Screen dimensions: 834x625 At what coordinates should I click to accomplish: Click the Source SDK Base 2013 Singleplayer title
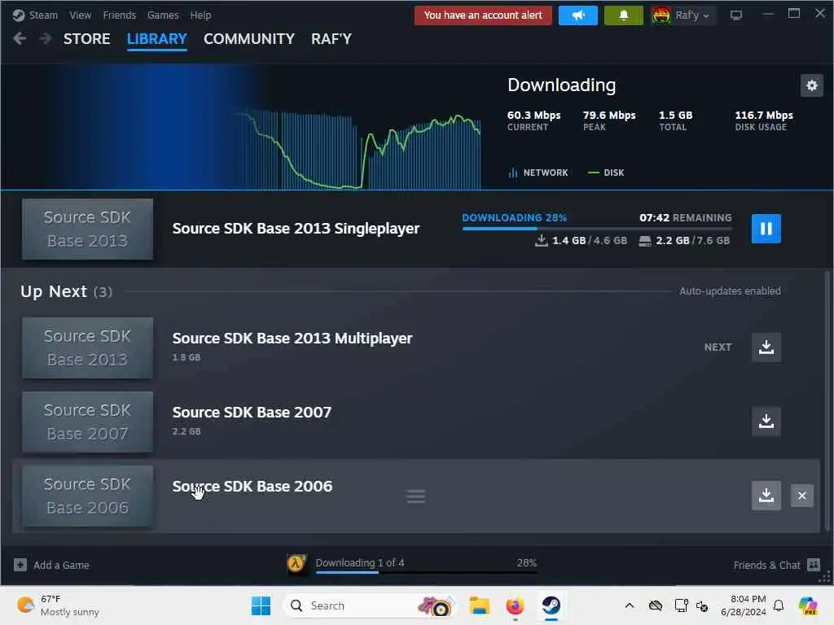click(296, 229)
